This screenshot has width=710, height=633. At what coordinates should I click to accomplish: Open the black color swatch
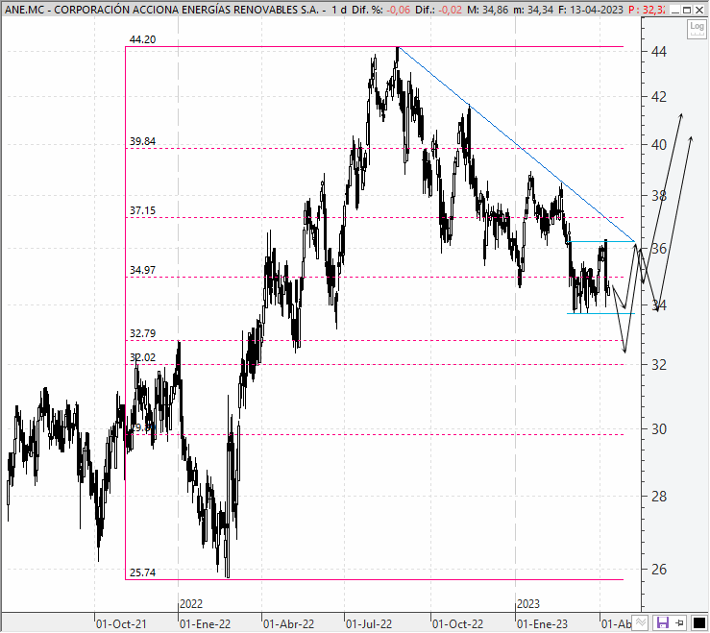click(699, 623)
